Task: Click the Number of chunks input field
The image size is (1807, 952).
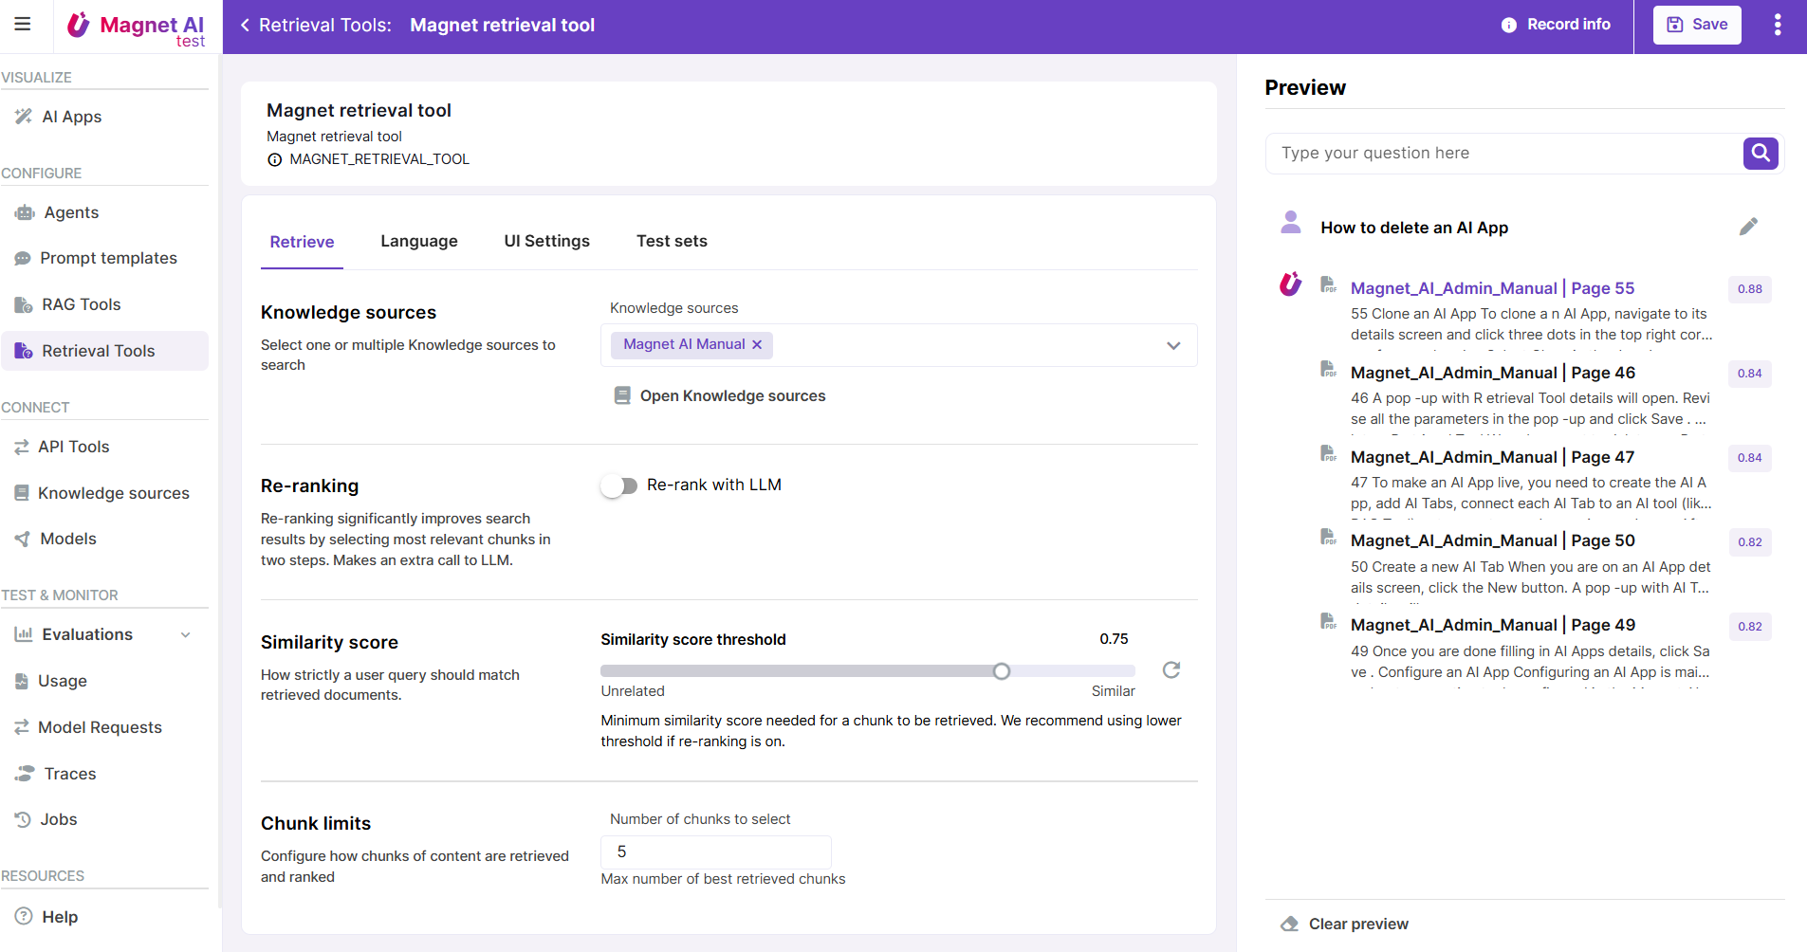Action: [x=716, y=851]
